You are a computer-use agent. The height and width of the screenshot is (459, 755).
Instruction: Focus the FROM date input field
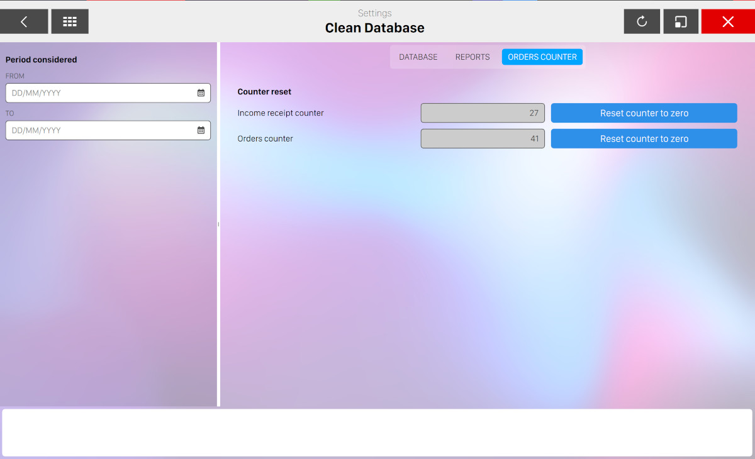coord(101,93)
